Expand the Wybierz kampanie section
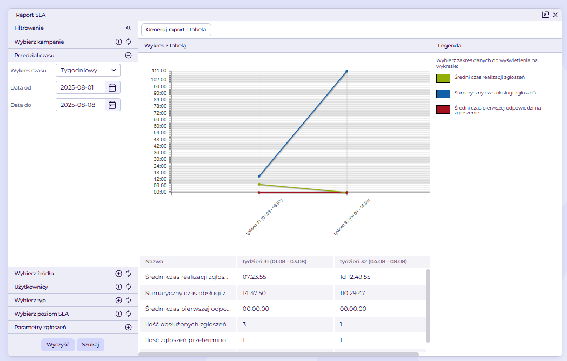The width and height of the screenshot is (567, 361). coord(118,42)
